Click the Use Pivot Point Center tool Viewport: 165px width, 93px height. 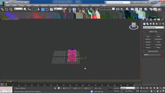(x=65, y=10)
